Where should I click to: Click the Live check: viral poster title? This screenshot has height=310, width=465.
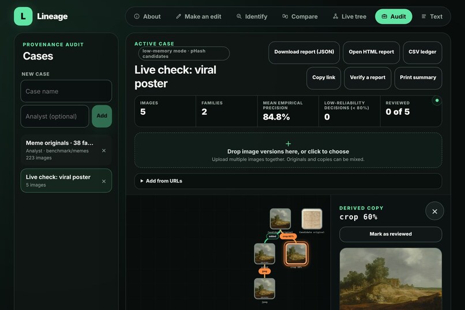175,77
